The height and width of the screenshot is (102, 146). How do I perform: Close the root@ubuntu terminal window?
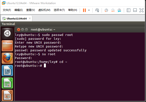19,30
